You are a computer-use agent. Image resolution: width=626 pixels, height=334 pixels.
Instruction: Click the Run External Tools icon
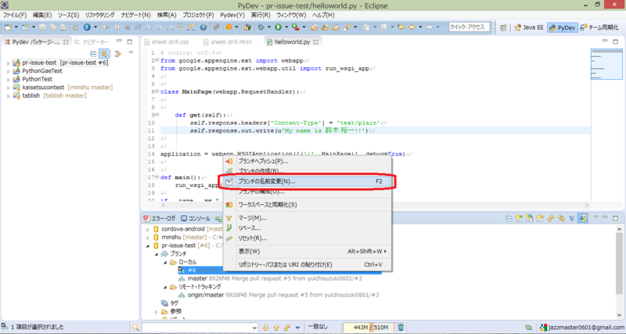coord(295,27)
